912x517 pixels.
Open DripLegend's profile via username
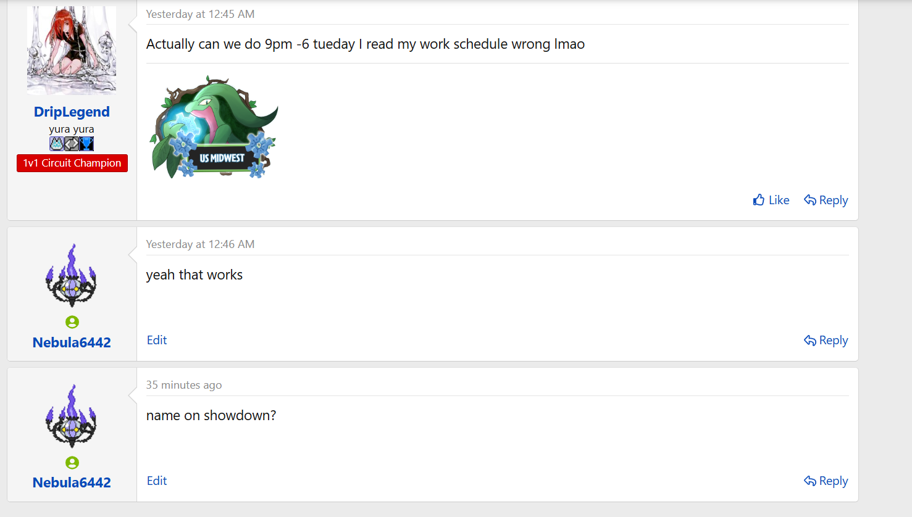(72, 112)
